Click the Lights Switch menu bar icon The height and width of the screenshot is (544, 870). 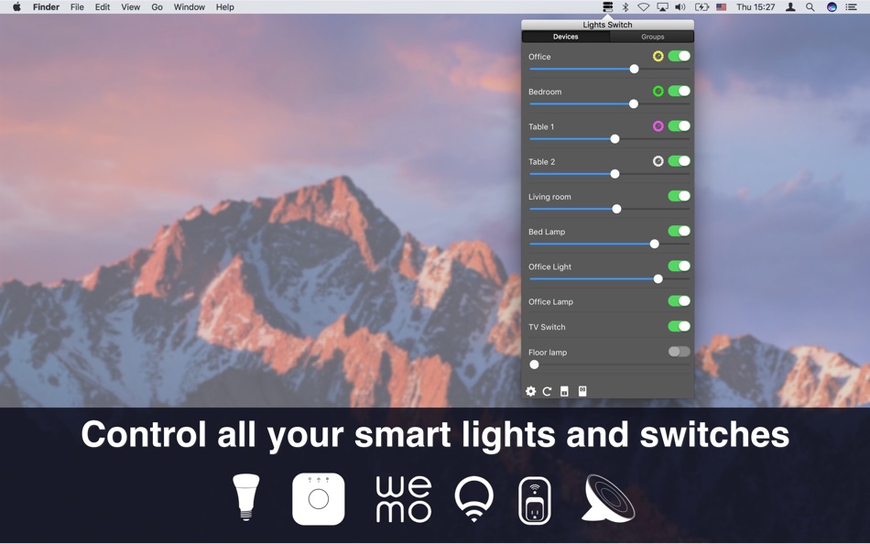tap(605, 6)
